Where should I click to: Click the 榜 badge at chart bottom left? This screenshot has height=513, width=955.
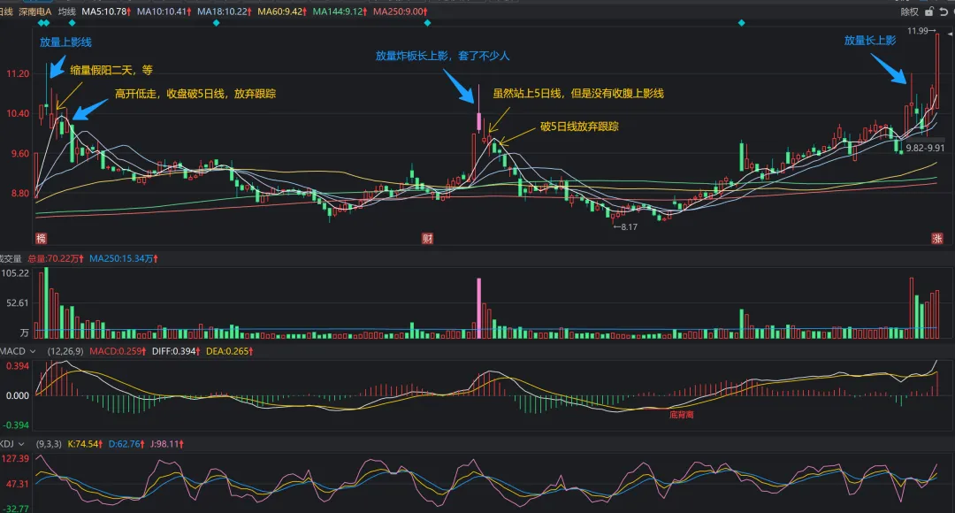coord(41,238)
